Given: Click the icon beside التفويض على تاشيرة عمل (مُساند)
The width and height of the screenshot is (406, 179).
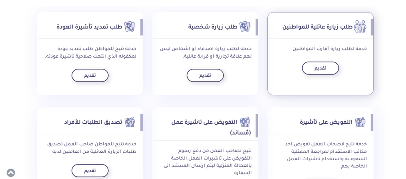Looking at the screenshot, I should 245,122.
